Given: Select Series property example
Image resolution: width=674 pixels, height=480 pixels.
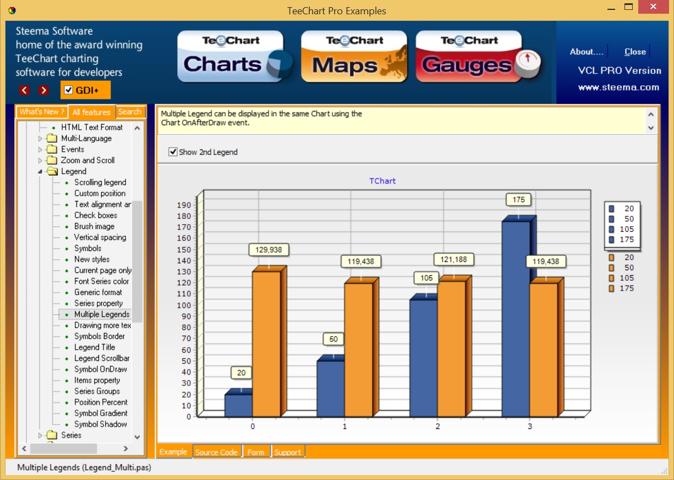Looking at the screenshot, I should point(98,303).
